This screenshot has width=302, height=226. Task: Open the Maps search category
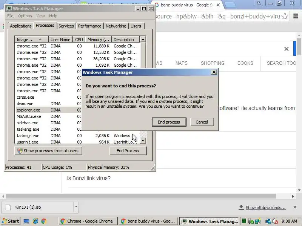click(182, 63)
